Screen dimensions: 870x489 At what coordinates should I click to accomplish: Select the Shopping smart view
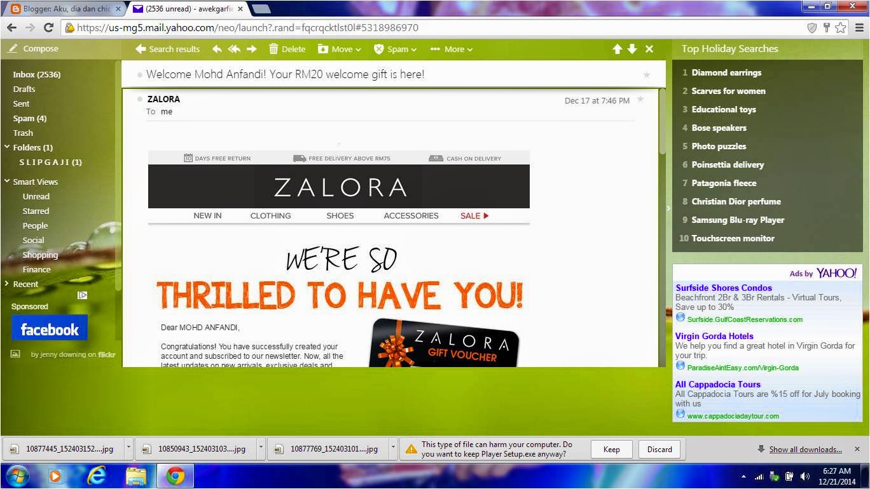coord(40,255)
